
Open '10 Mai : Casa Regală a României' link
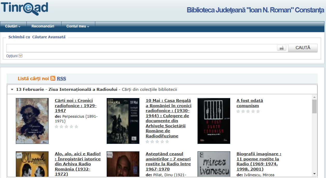click(x=168, y=118)
